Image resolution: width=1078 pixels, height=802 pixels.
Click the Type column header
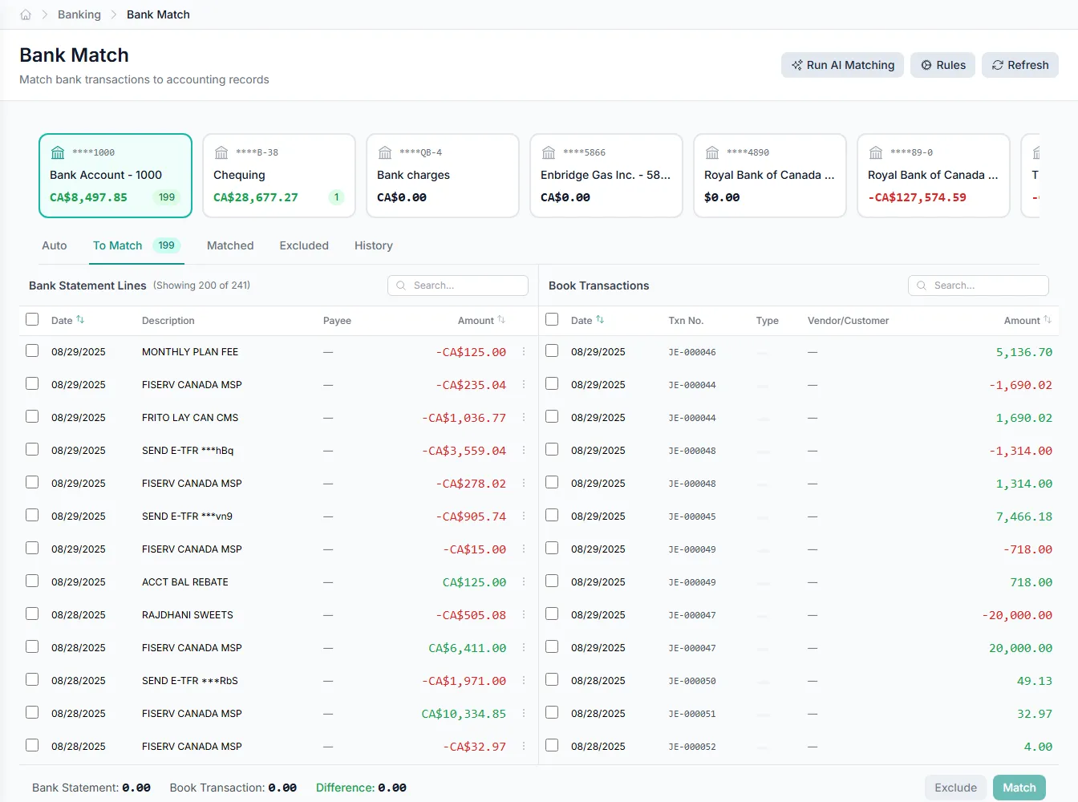[767, 321]
